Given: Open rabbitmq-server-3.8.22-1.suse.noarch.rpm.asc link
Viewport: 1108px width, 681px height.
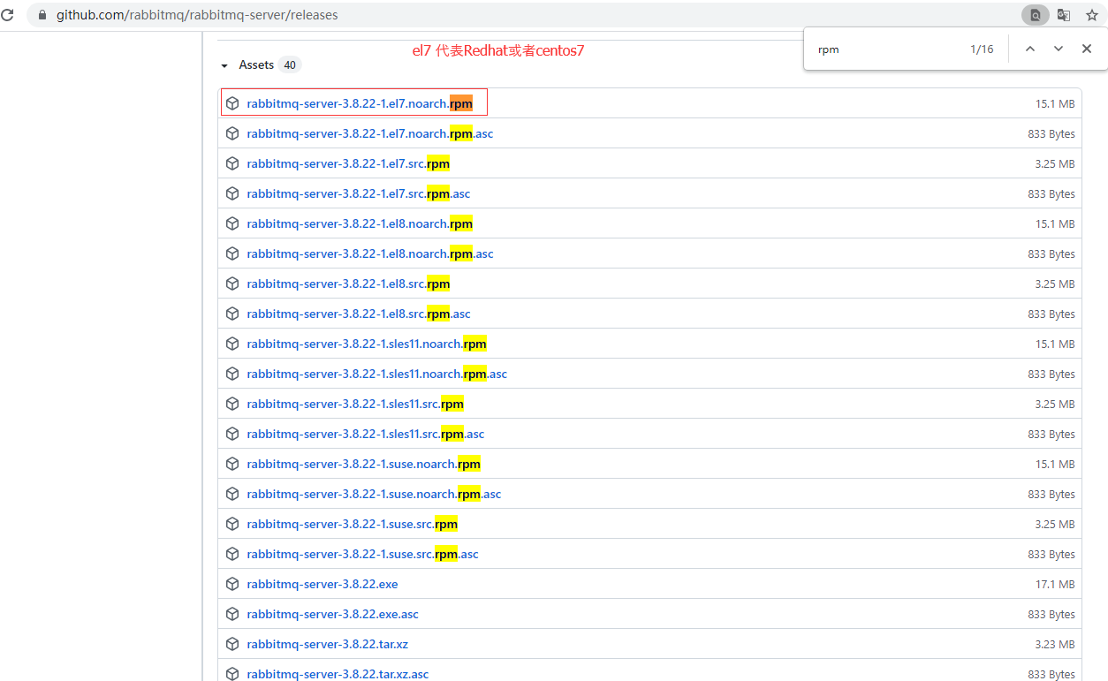Looking at the screenshot, I should click(x=374, y=494).
